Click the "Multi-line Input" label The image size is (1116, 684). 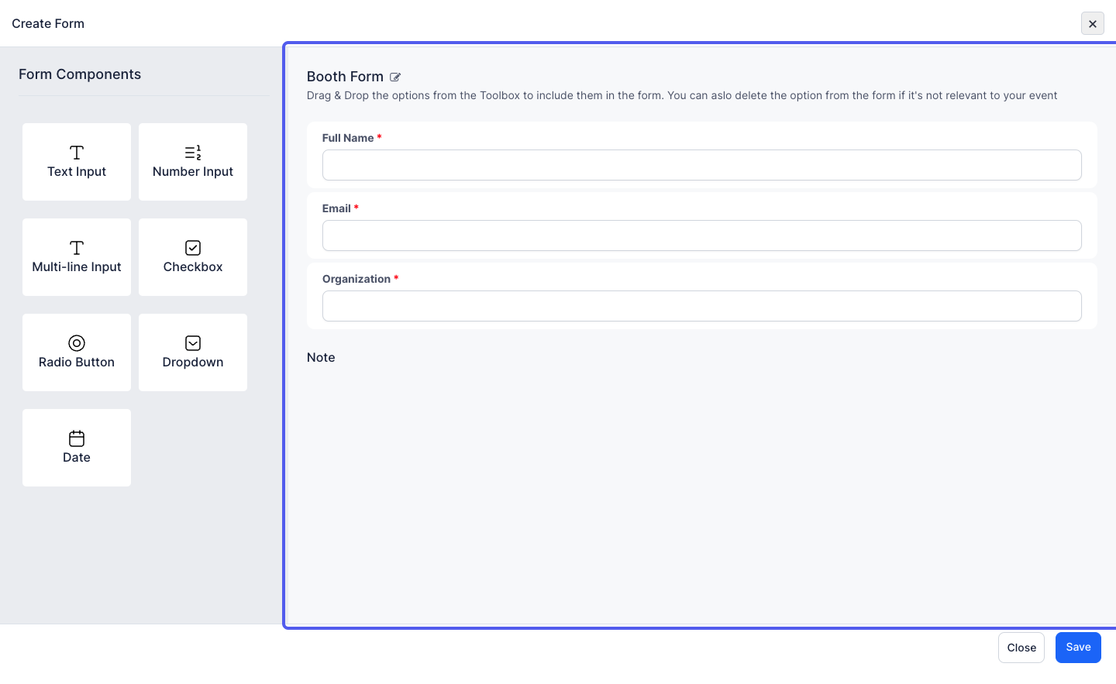[x=77, y=267]
